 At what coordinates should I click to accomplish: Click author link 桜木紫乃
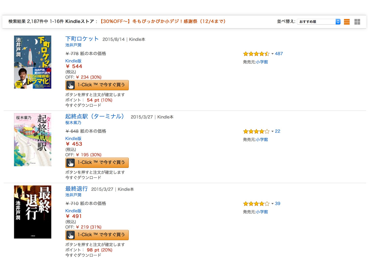[73, 123]
